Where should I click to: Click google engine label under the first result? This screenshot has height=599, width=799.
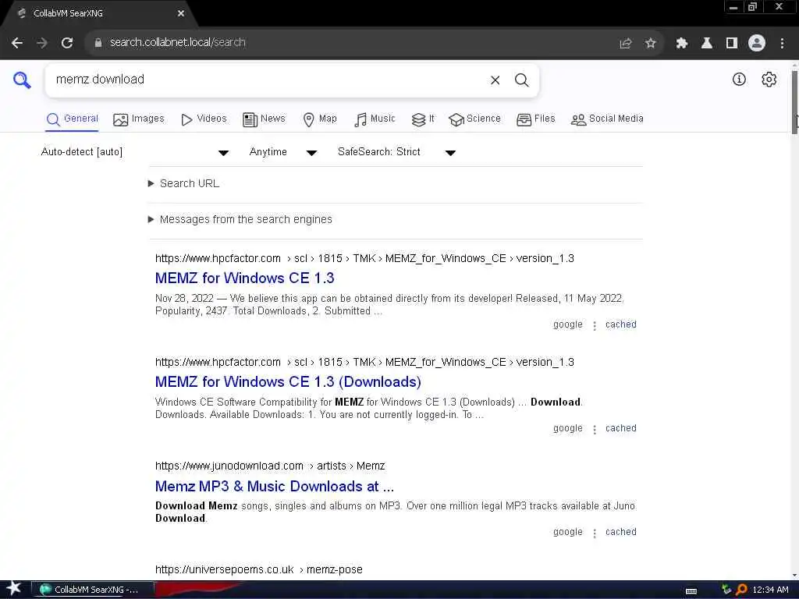click(568, 325)
